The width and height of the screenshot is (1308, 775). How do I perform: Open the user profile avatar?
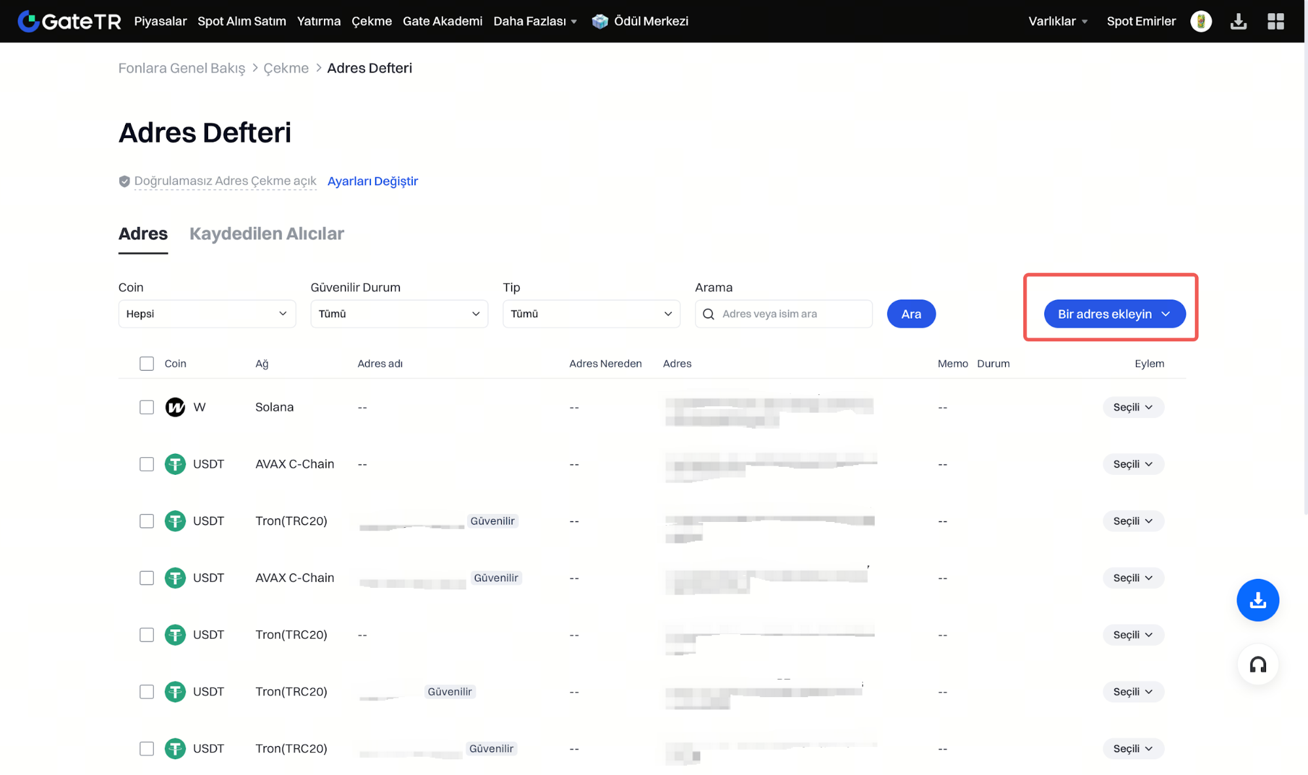[x=1201, y=21]
